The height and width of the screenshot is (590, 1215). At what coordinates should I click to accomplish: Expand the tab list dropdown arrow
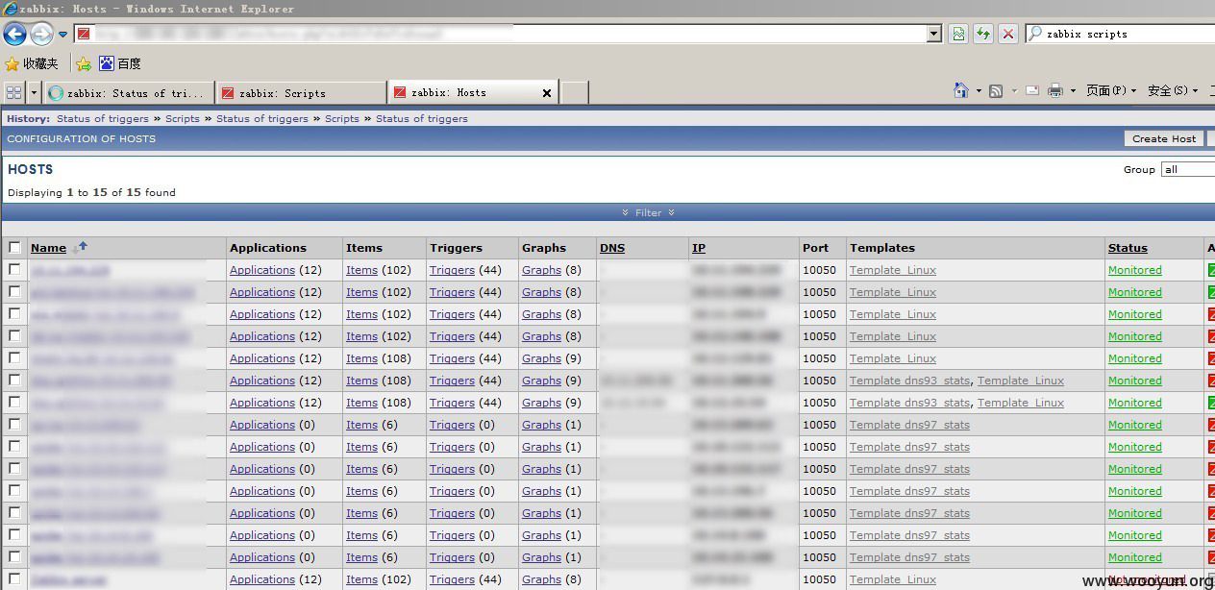pyautogui.click(x=35, y=92)
